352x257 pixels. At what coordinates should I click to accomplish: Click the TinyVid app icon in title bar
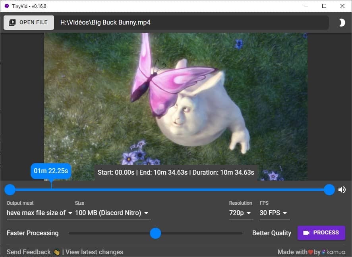coord(7,6)
